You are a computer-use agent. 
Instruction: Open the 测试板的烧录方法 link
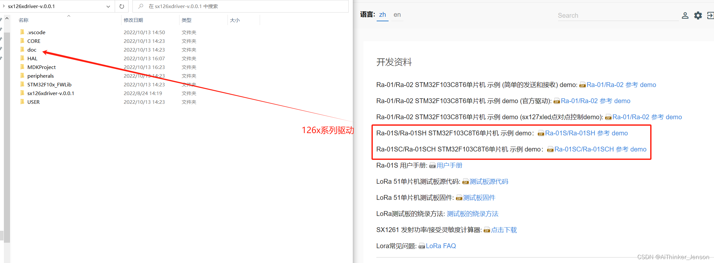[472, 214]
